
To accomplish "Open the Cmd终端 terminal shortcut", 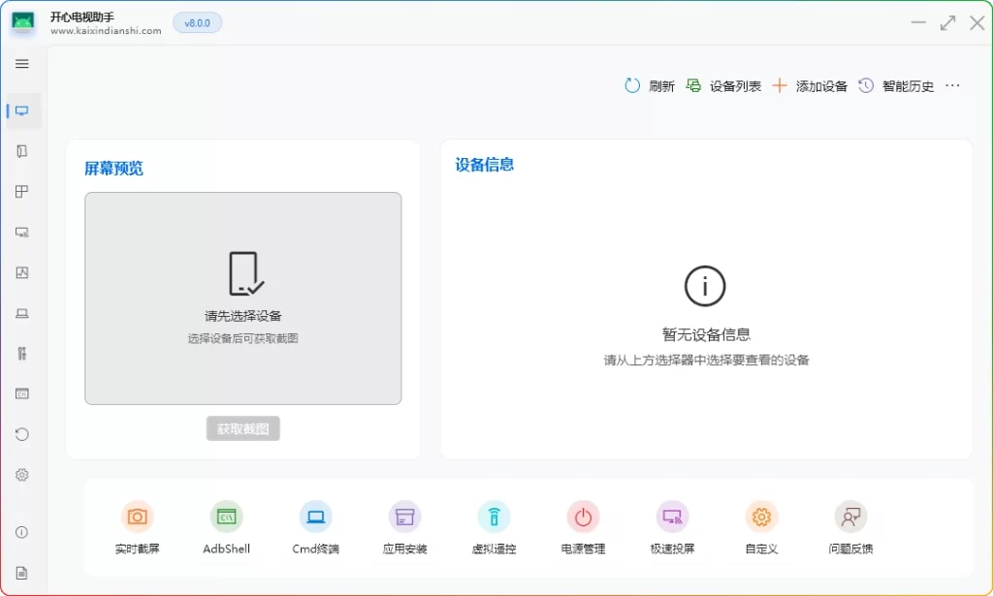I will tap(315, 518).
